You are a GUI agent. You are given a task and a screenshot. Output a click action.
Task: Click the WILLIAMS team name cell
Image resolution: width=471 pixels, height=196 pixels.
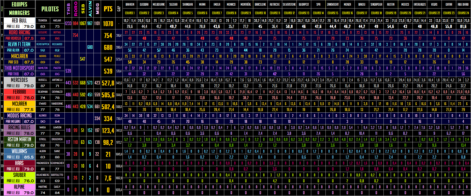[19, 151]
